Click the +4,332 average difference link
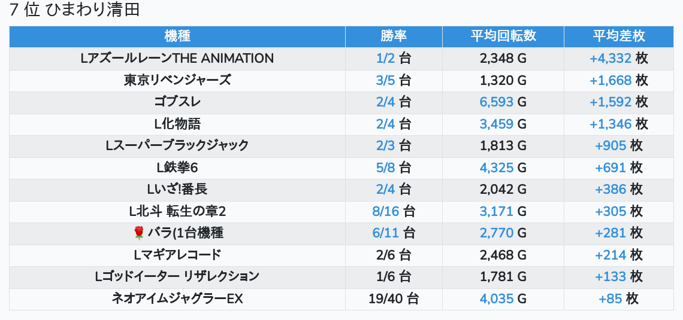Image resolution: width=683 pixels, height=320 pixels. click(x=610, y=59)
